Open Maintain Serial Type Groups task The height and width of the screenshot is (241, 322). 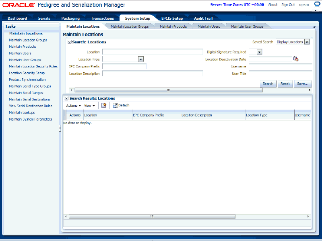(30, 86)
